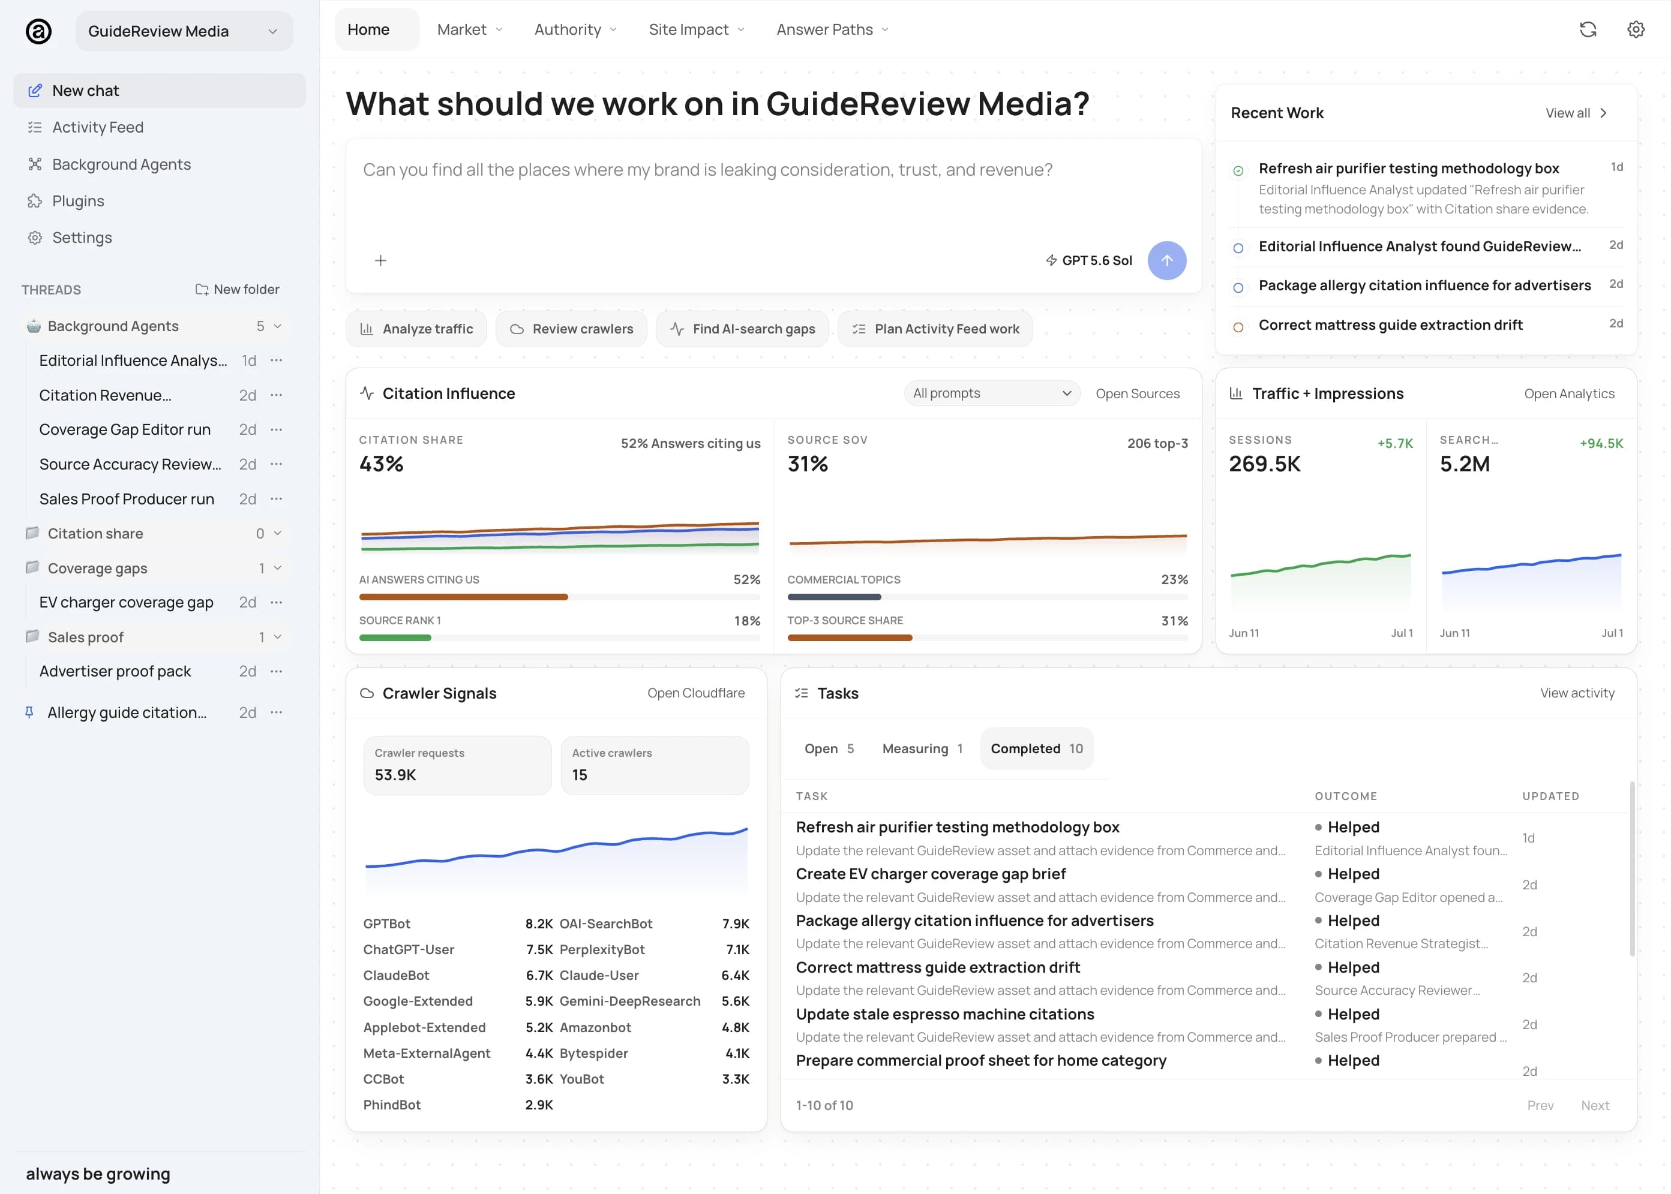Click the Tasks list scrollbar
This screenshot has width=1671, height=1194.
[1632, 869]
